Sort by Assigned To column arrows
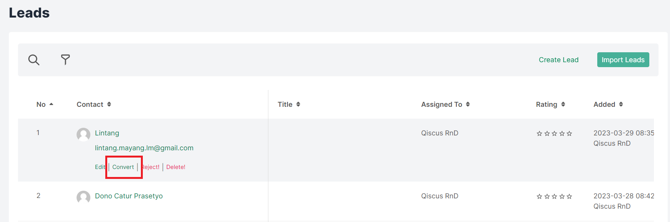 click(x=468, y=104)
